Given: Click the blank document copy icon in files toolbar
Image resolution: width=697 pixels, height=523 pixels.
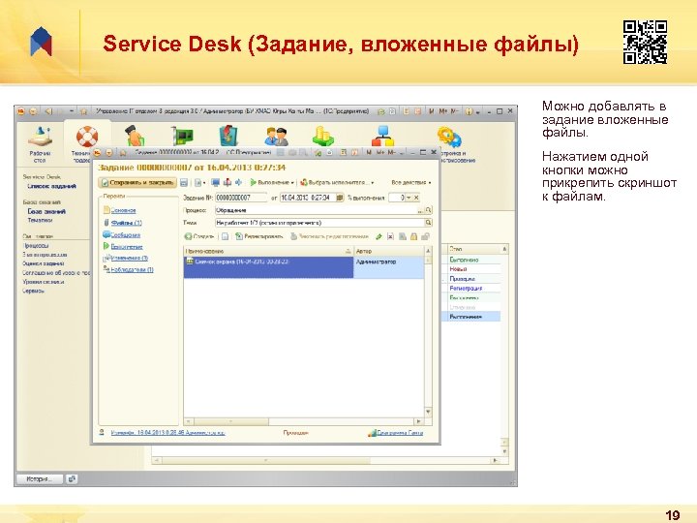Looking at the screenshot, I should click(225, 236).
